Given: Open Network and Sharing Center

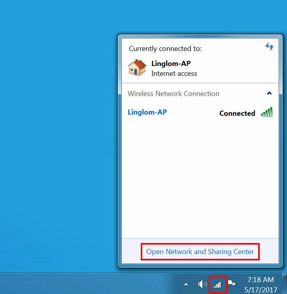Looking at the screenshot, I should [x=200, y=252].
